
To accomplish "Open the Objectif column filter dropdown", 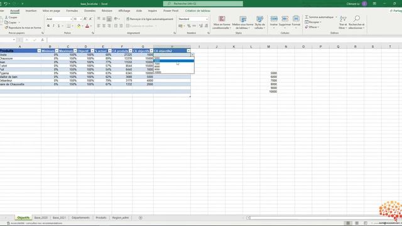I will pos(92,51).
